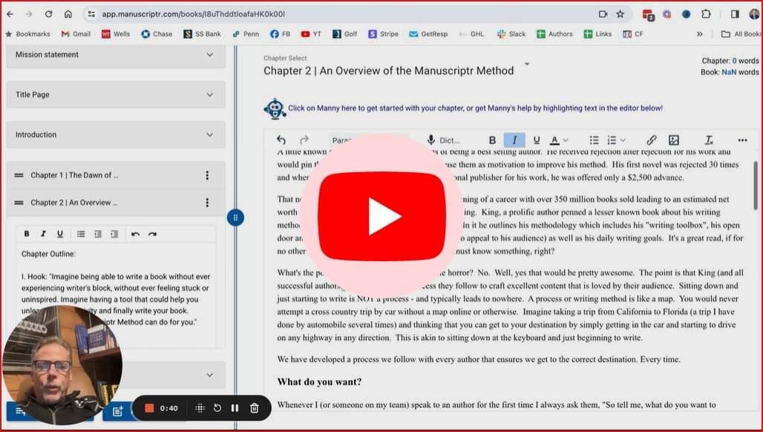Open the Chapter 1 three-dot menu
Viewport: 763px width, 432px height.
(207, 175)
